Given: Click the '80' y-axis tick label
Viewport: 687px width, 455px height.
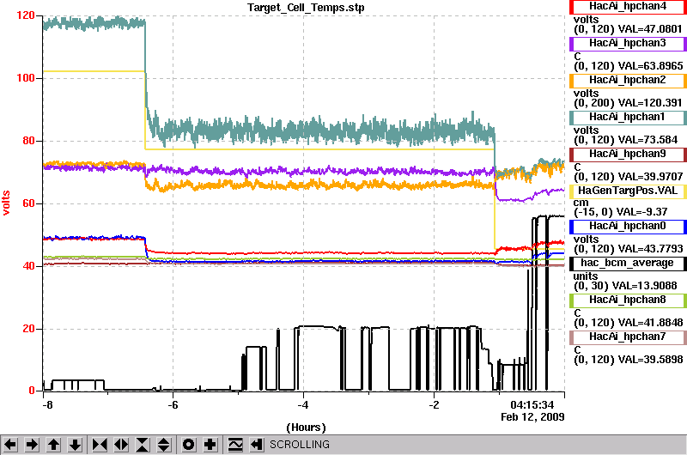Looking at the screenshot, I should (x=28, y=141).
